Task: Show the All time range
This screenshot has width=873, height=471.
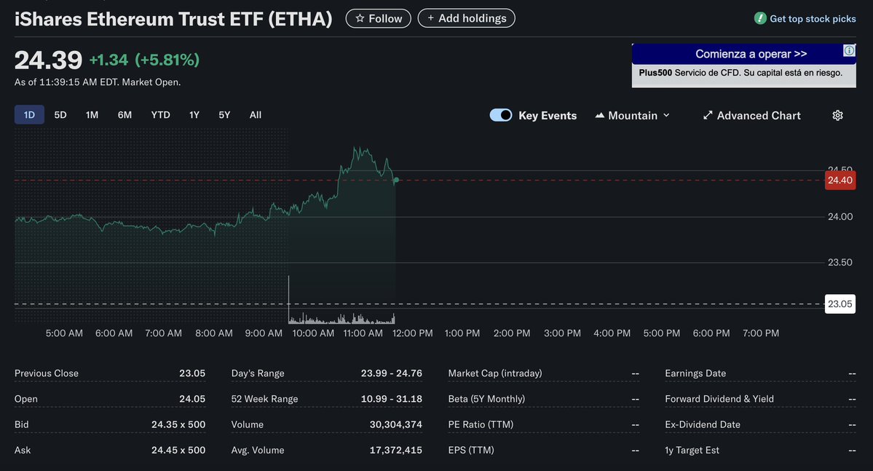Action: click(256, 115)
